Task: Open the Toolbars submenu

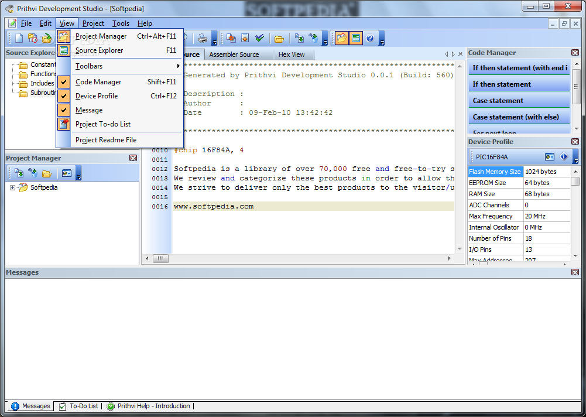Action: (x=119, y=66)
